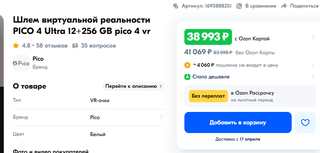Click the speech bubble icon near Артикул
Image resolution: width=320 pixels, height=153 pixels.
(x=175, y=6)
